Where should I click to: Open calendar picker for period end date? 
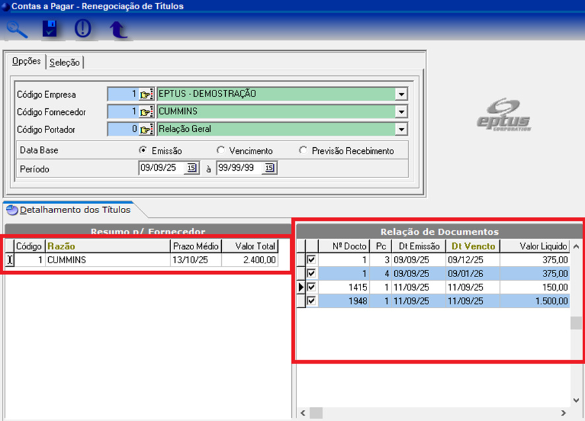point(269,168)
